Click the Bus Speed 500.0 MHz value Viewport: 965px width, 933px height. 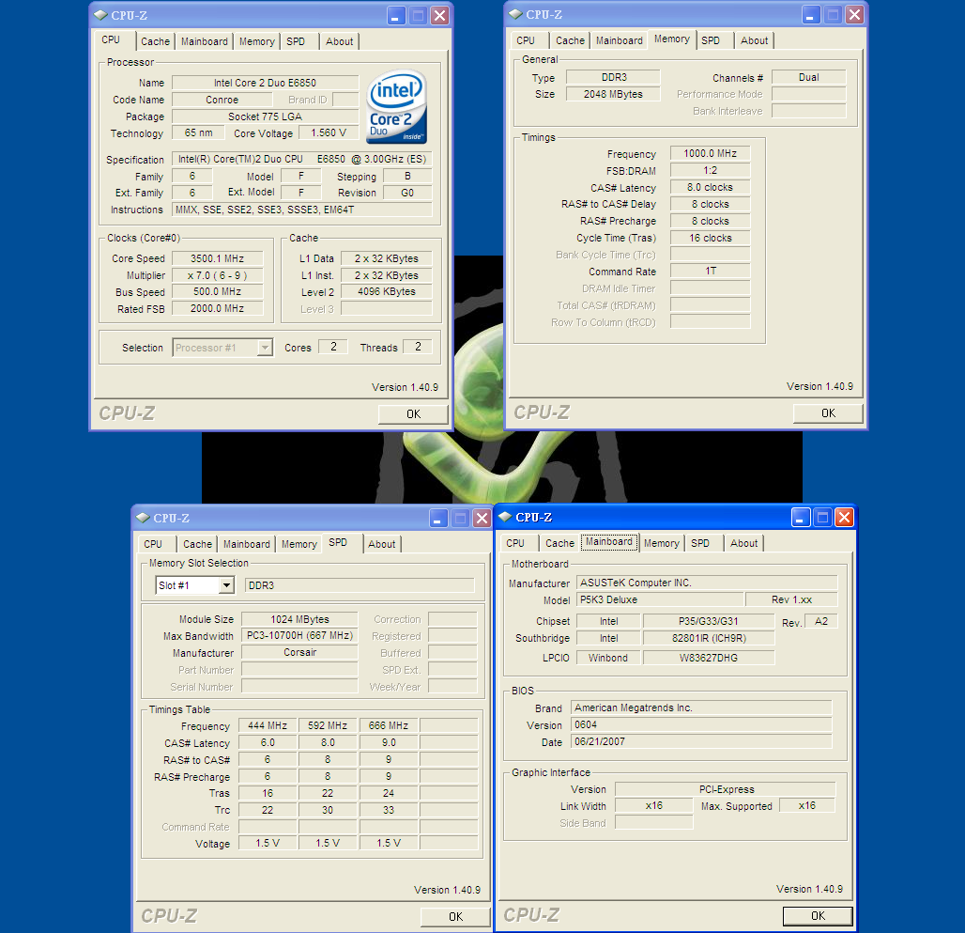tap(217, 292)
